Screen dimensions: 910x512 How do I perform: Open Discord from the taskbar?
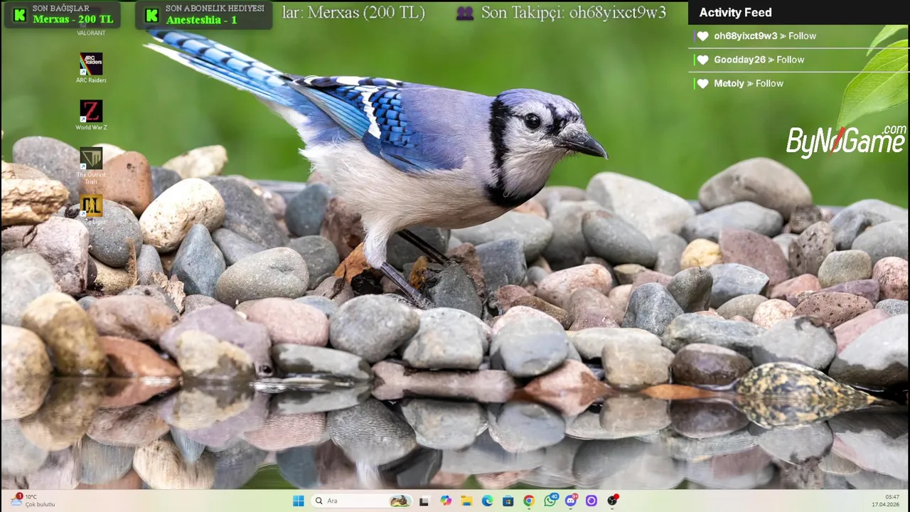(x=570, y=501)
